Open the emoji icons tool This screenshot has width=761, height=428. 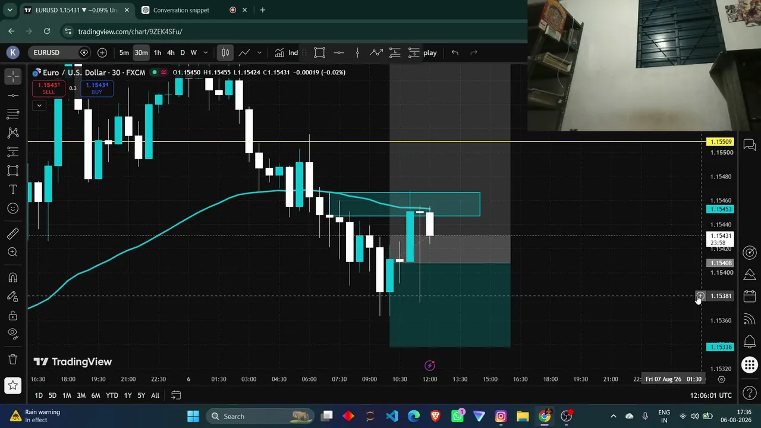13,209
